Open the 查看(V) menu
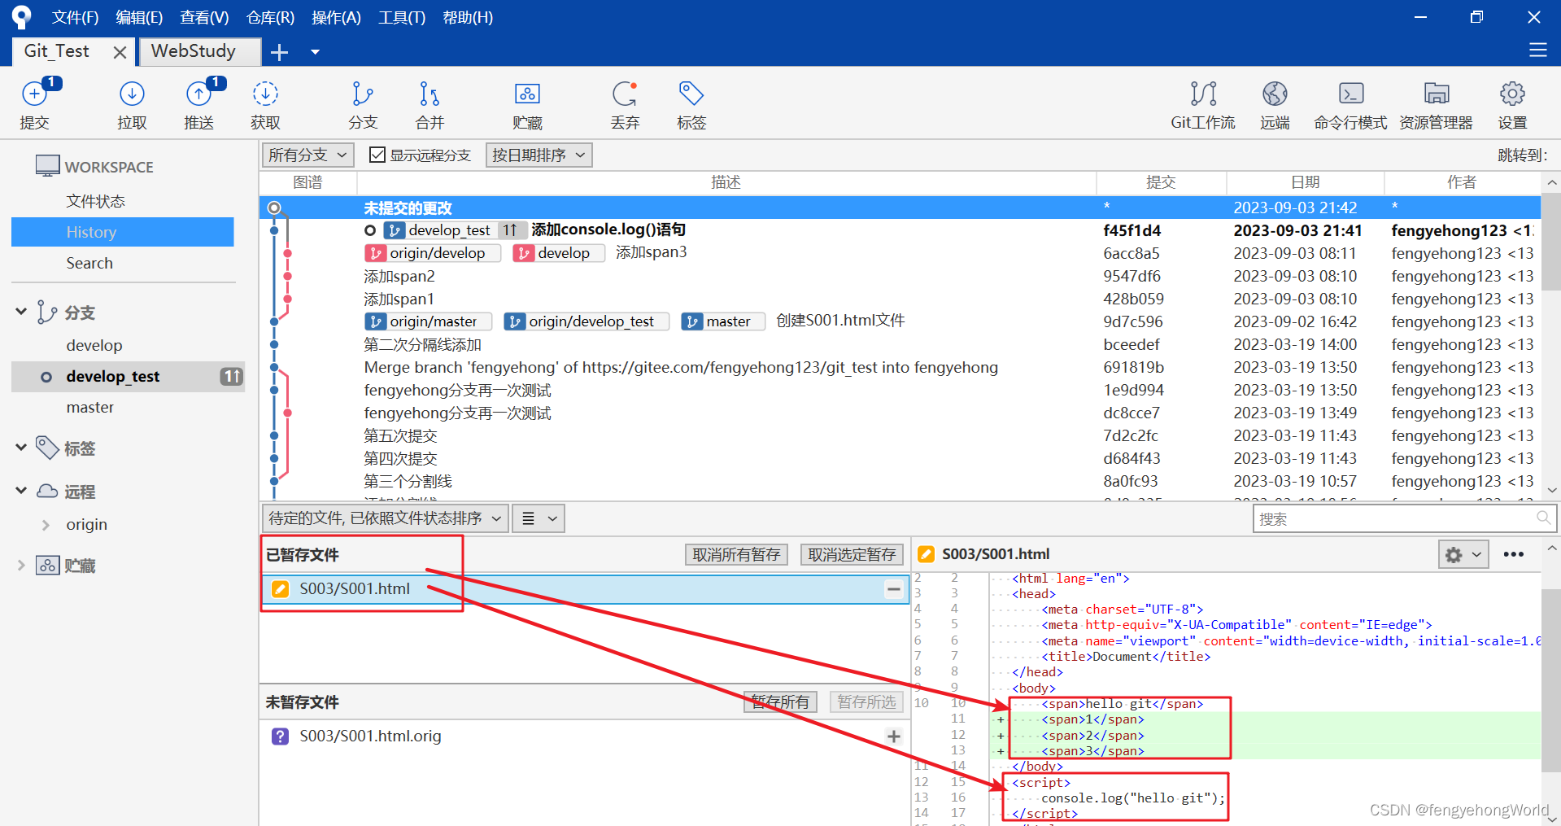This screenshot has height=826, width=1561. point(204,17)
